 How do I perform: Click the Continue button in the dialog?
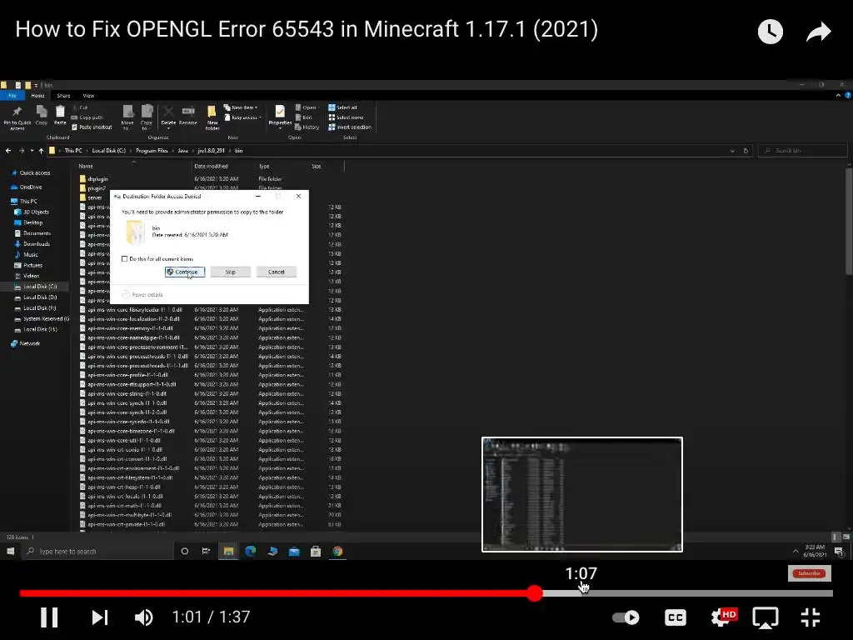tap(185, 272)
